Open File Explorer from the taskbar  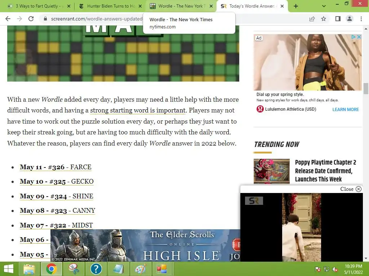pos(29,269)
